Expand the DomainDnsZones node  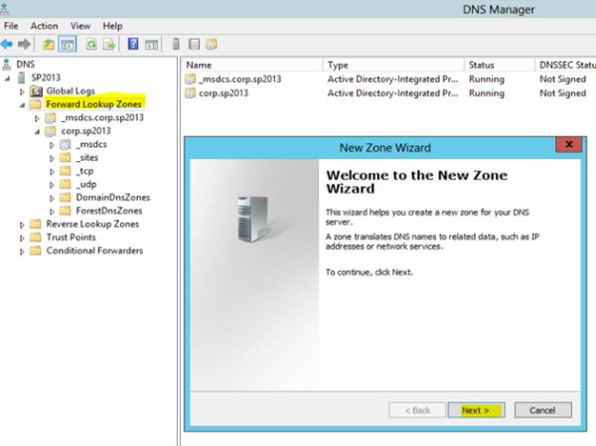pyautogui.click(x=52, y=198)
